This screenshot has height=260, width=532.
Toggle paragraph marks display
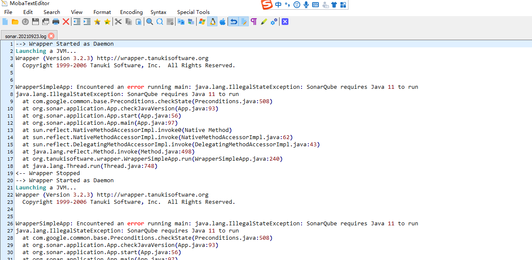[253, 21]
